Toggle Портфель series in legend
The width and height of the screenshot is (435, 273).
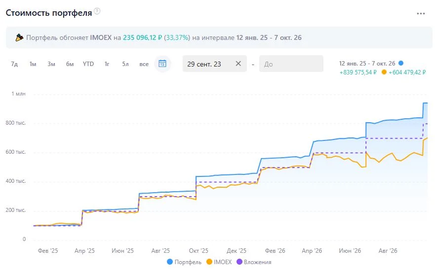pyautogui.click(x=184, y=262)
